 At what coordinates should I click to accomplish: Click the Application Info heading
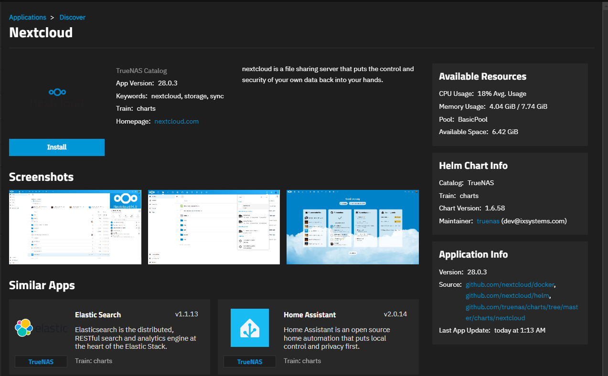point(473,254)
